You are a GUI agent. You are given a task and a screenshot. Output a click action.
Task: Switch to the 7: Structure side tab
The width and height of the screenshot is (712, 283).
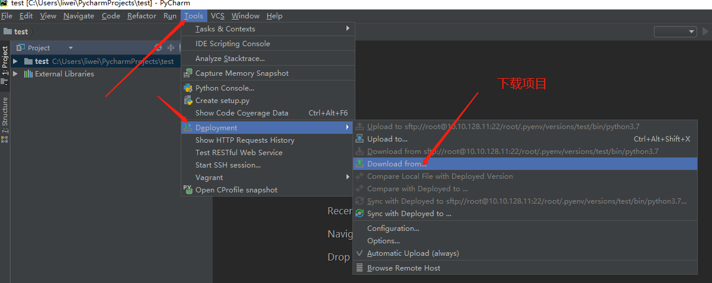pyautogui.click(x=5, y=120)
